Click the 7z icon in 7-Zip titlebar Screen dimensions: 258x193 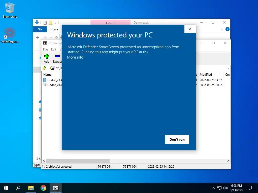(45, 43)
